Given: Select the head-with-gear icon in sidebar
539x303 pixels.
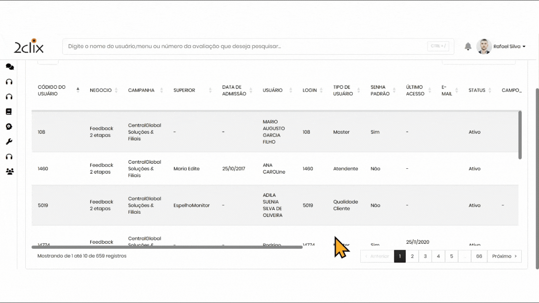Looking at the screenshot, I should [9, 127].
